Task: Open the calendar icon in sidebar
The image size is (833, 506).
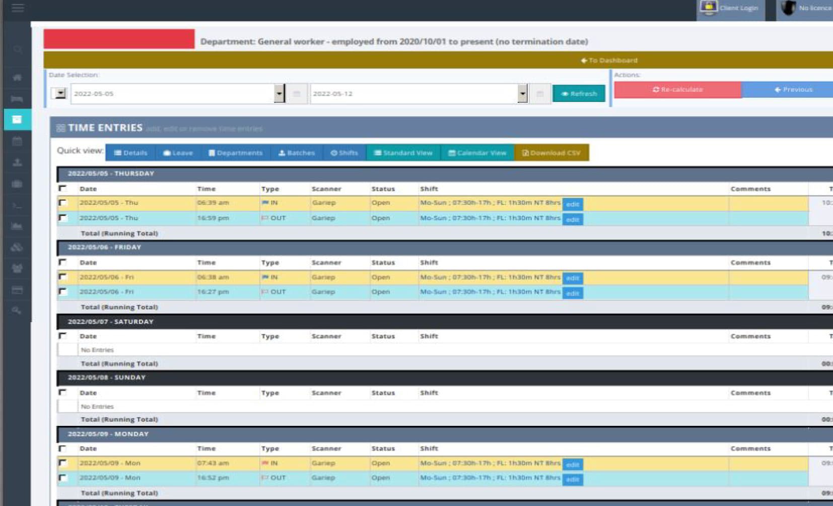Action: [x=17, y=141]
